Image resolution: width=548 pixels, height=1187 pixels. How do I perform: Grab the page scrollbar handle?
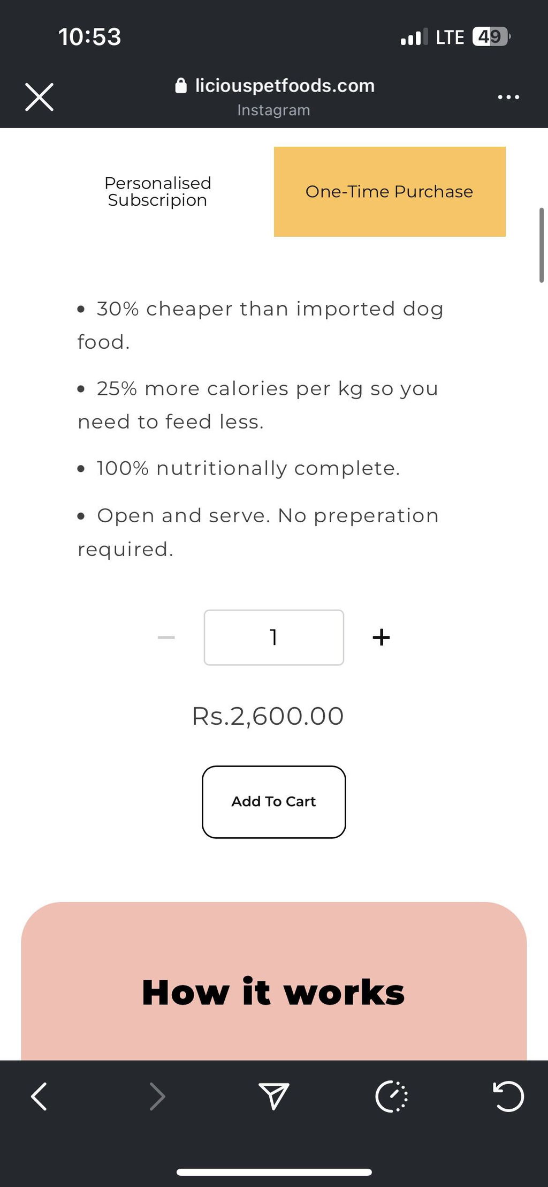click(x=542, y=245)
